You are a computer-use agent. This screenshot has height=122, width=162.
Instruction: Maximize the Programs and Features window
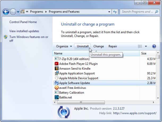point(145,3)
